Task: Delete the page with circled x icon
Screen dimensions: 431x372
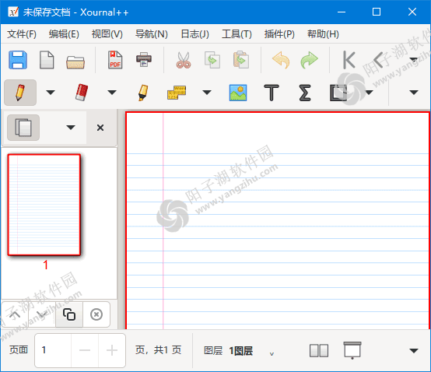Action: [96, 314]
